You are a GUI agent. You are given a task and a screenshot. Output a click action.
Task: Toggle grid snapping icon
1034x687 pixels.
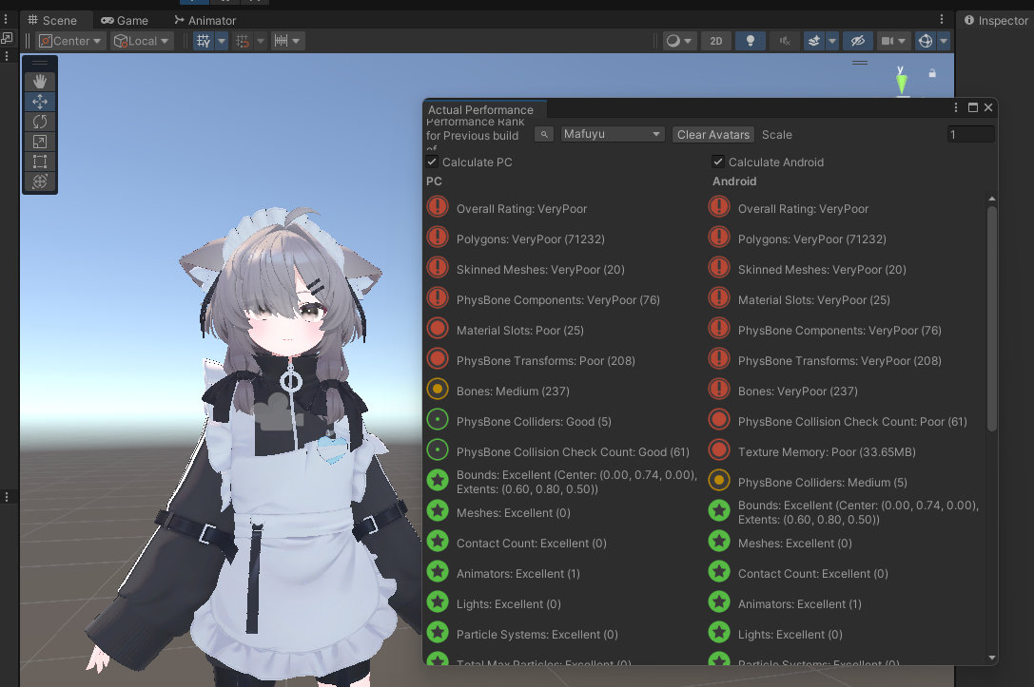pyautogui.click(x=243, y=41)
